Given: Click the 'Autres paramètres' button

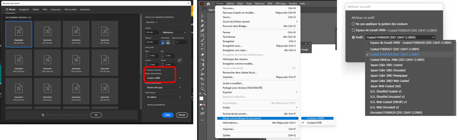Looking at the screenshot, I should pyautogui.click(x=156, y=105).
